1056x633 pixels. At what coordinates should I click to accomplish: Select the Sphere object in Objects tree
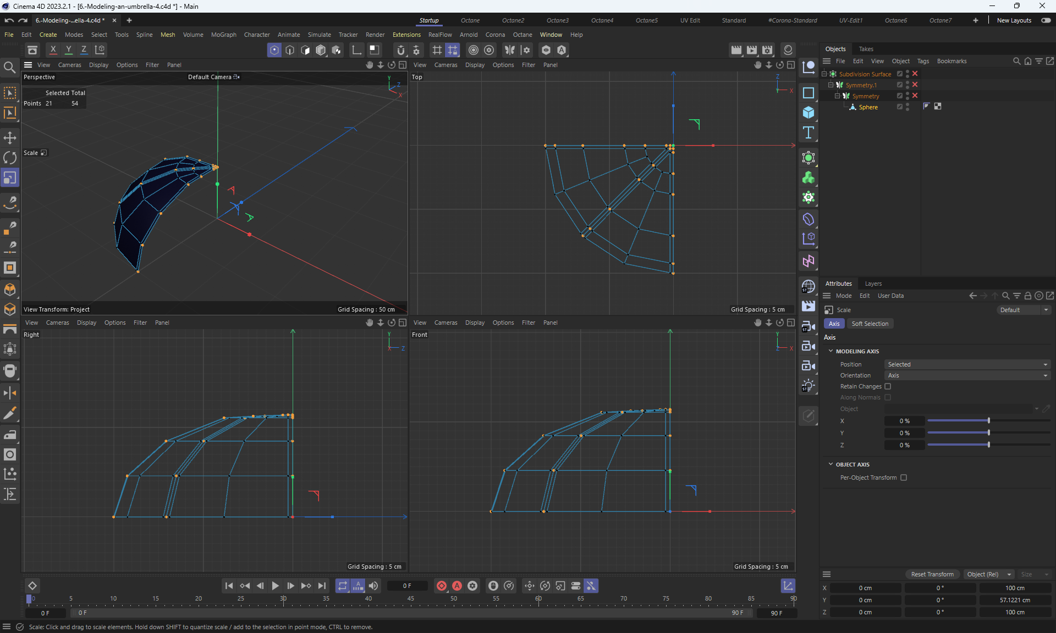click(x=868, y=107)
